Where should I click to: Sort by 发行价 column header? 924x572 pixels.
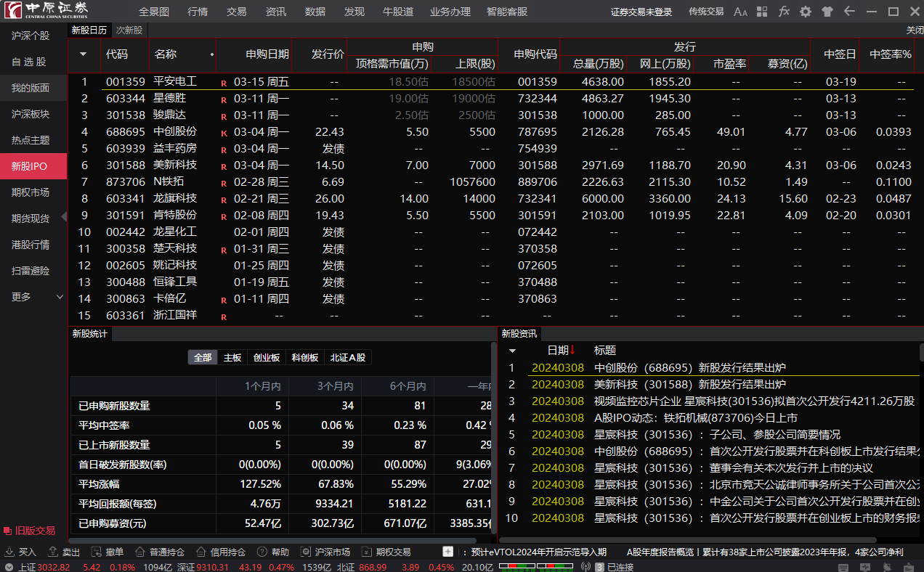tap(328, 54)
